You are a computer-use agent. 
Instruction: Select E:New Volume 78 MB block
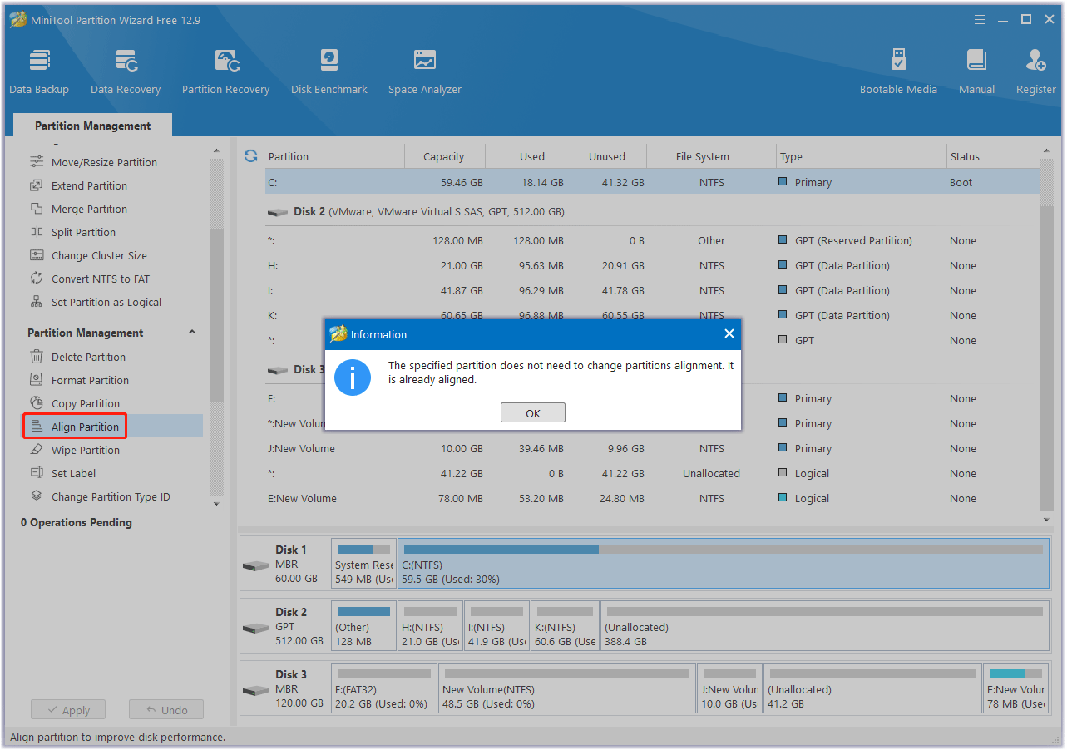1016,689
